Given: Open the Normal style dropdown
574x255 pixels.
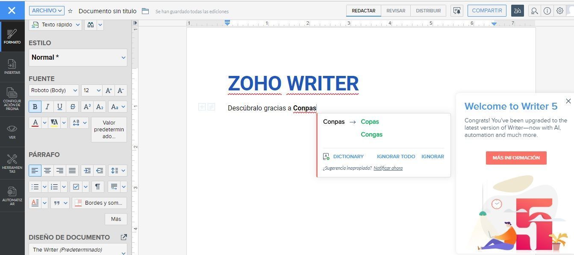Looking at the screenshot, I should (78, 58).
